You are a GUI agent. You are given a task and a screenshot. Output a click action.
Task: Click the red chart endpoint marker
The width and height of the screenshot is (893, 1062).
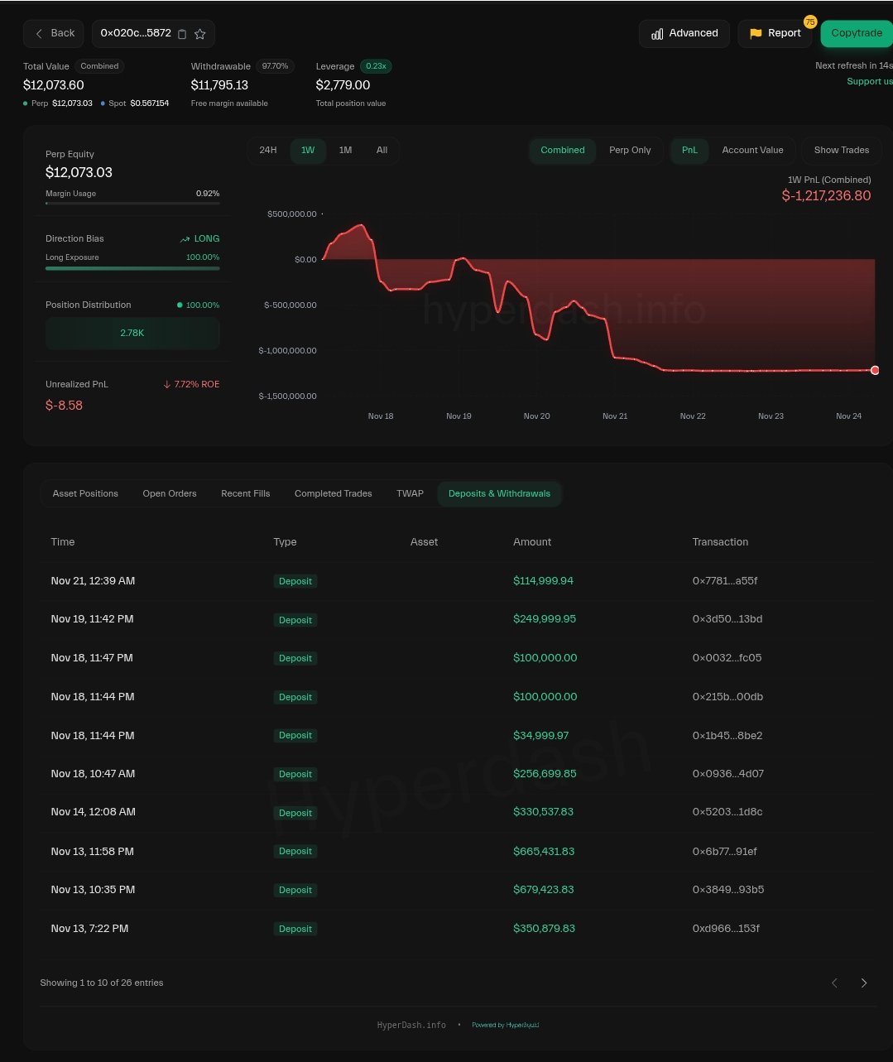(x=875, y=370)
